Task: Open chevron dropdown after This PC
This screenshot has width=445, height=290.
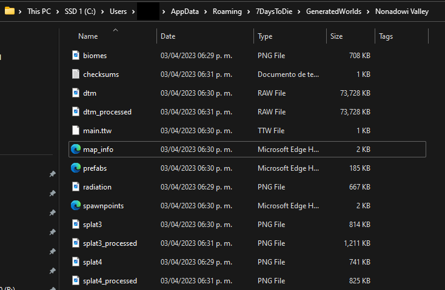Action: tap(58, 12)
